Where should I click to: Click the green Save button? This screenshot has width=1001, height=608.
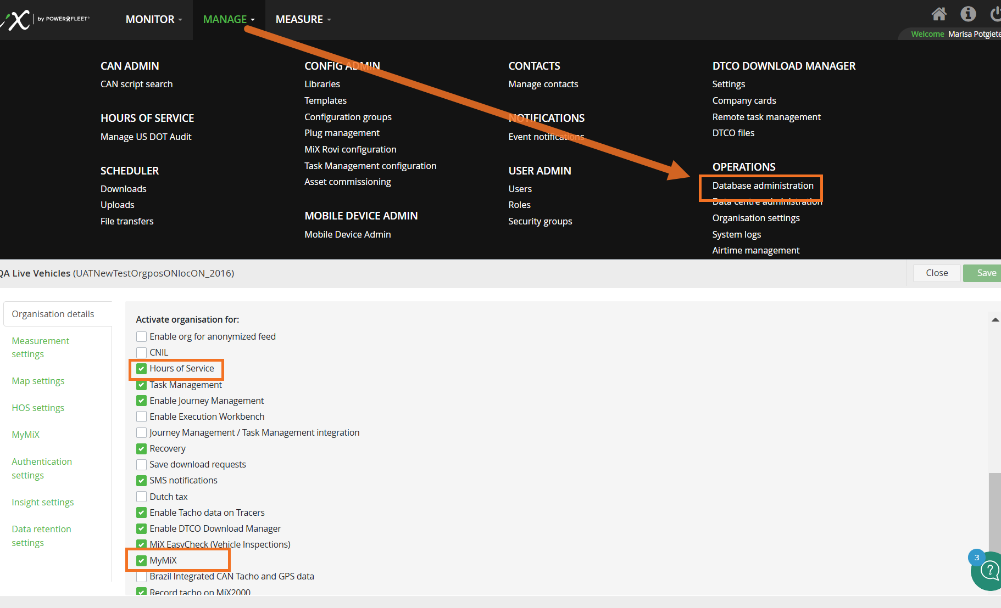[x=983, y=273]
